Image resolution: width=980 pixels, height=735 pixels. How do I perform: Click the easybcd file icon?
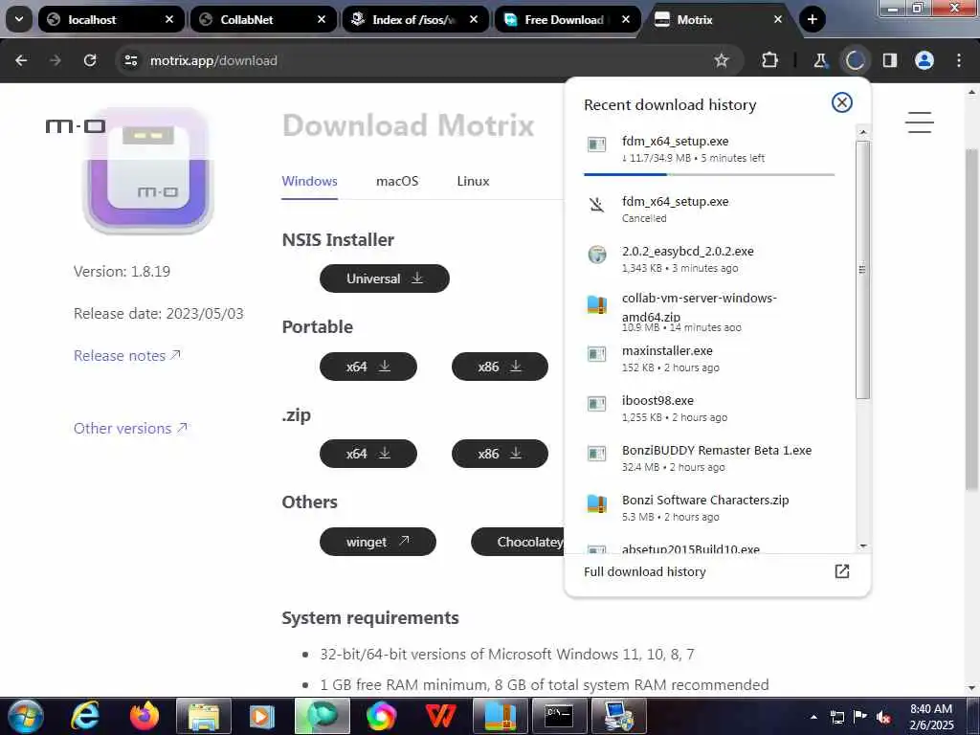pyautogui.click(x=597, y=255)
